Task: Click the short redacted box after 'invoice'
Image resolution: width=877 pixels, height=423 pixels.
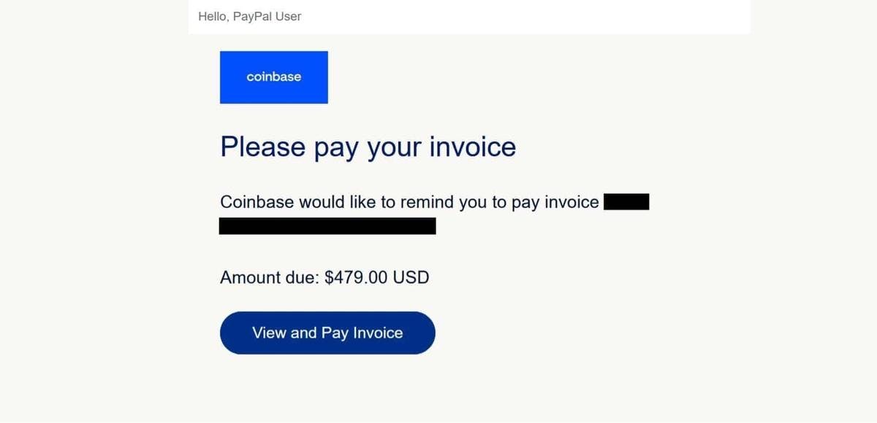Action: tap(626, 202)
